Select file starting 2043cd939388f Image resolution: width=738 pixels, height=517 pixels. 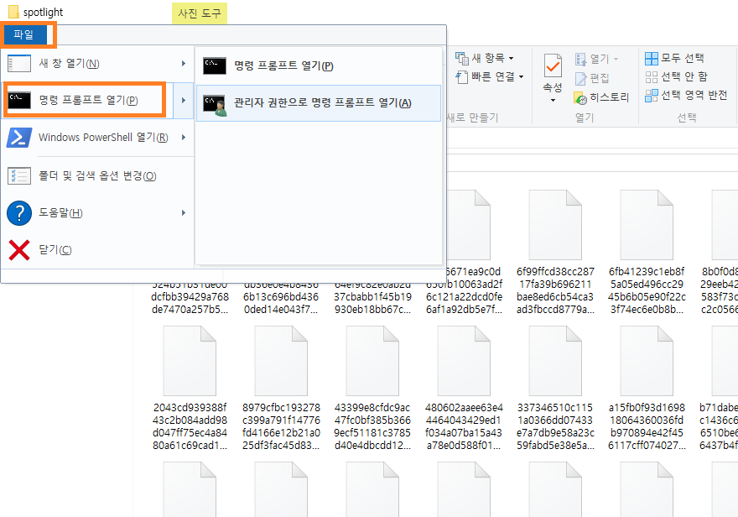point(190,388)
